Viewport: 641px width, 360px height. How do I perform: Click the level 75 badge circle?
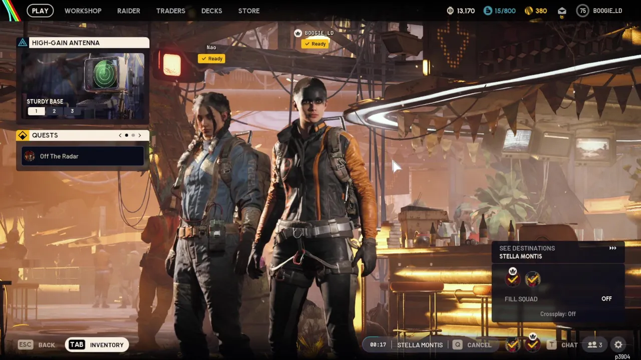(x=582, y=10)
